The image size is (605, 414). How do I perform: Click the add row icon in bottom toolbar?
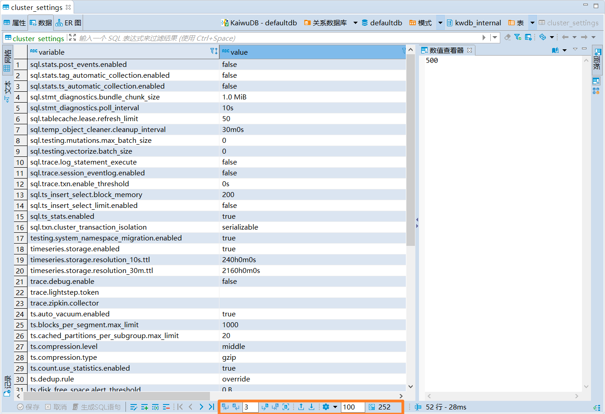click(x=144, y=407)
